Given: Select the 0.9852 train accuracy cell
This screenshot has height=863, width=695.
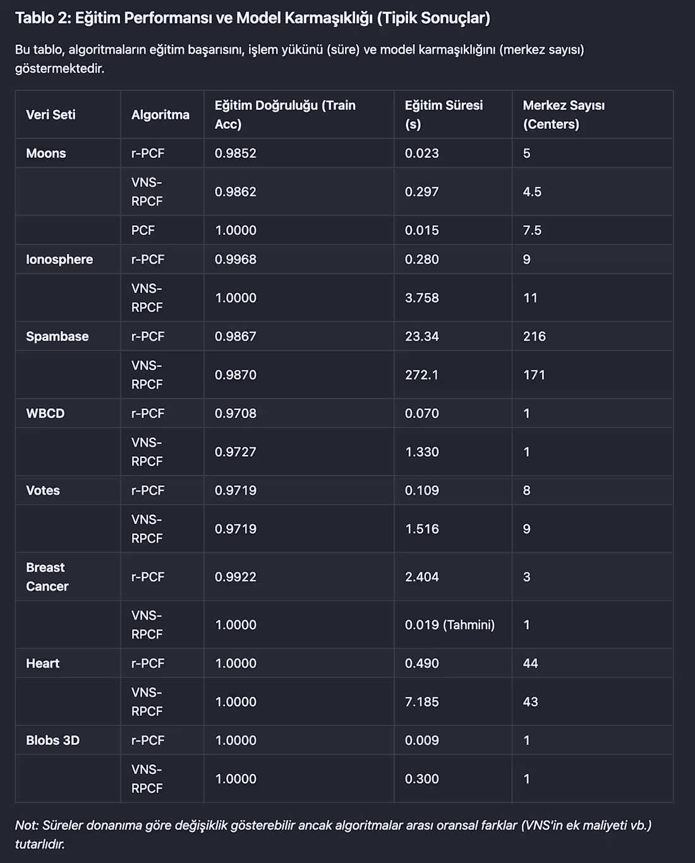Looking at the screenshot, I should pyautogui.click(x=235, y=153).
